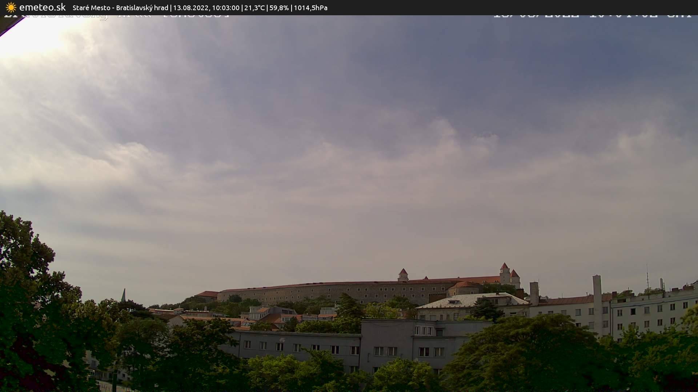Select the time display 10:03:00
Image resolution: width=698 pixels, height=392 pixels.
[x=225, y=7]
